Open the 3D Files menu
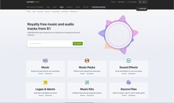This screenshot has height=103, width=174. [x=86, y=7]
